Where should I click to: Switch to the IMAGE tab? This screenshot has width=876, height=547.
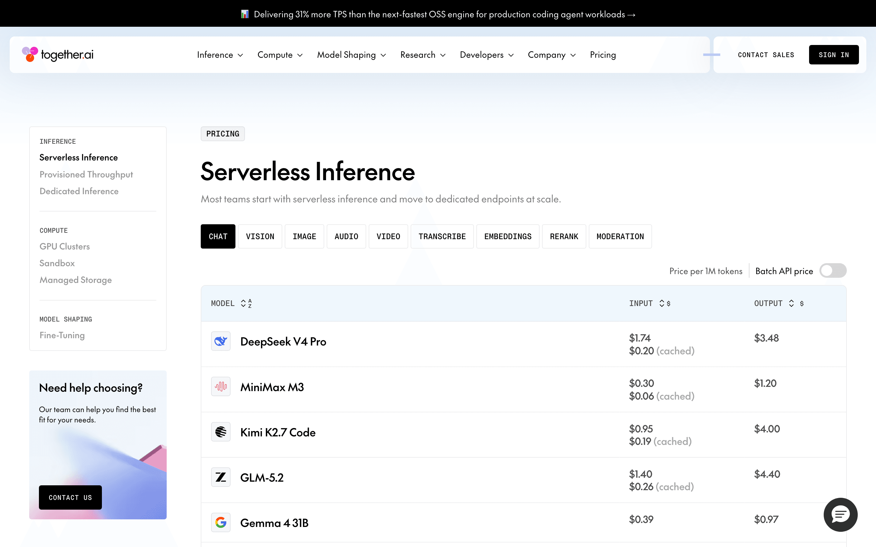coord(304,236)
